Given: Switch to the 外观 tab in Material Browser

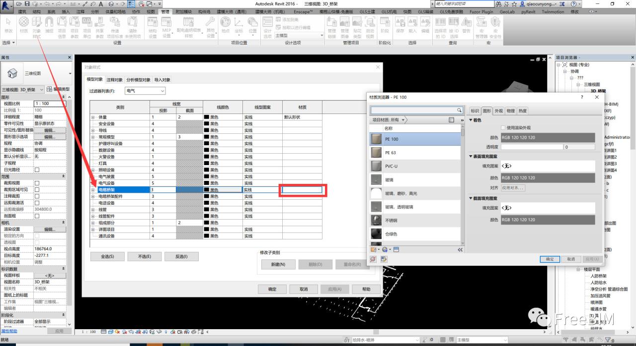Looking at the screenshot, I should point(498,111).
